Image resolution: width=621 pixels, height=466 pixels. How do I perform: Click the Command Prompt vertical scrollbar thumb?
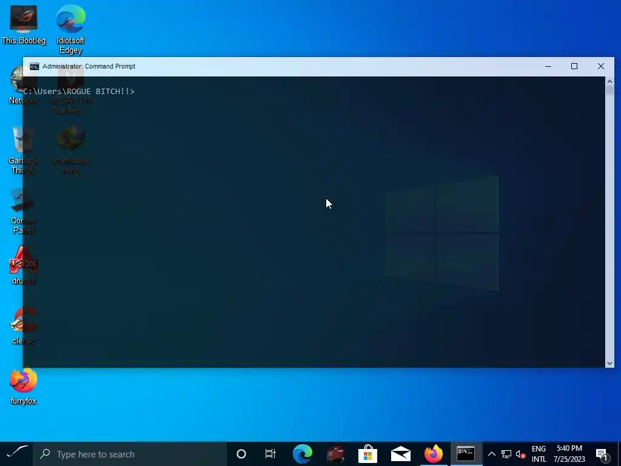(609, 90)
